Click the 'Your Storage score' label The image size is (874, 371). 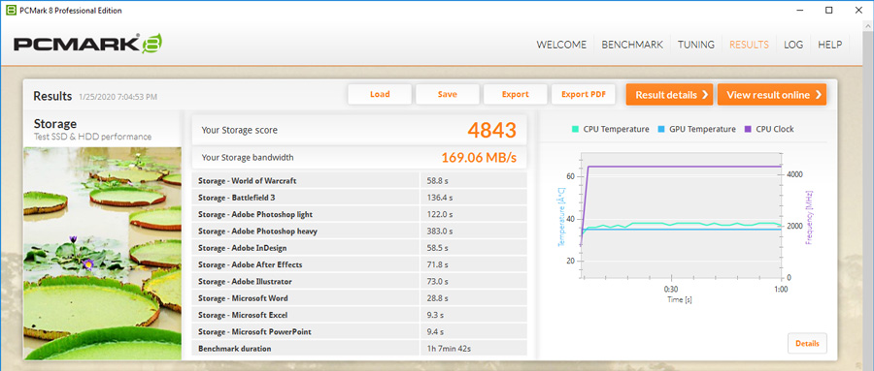(x=239, y=130)
